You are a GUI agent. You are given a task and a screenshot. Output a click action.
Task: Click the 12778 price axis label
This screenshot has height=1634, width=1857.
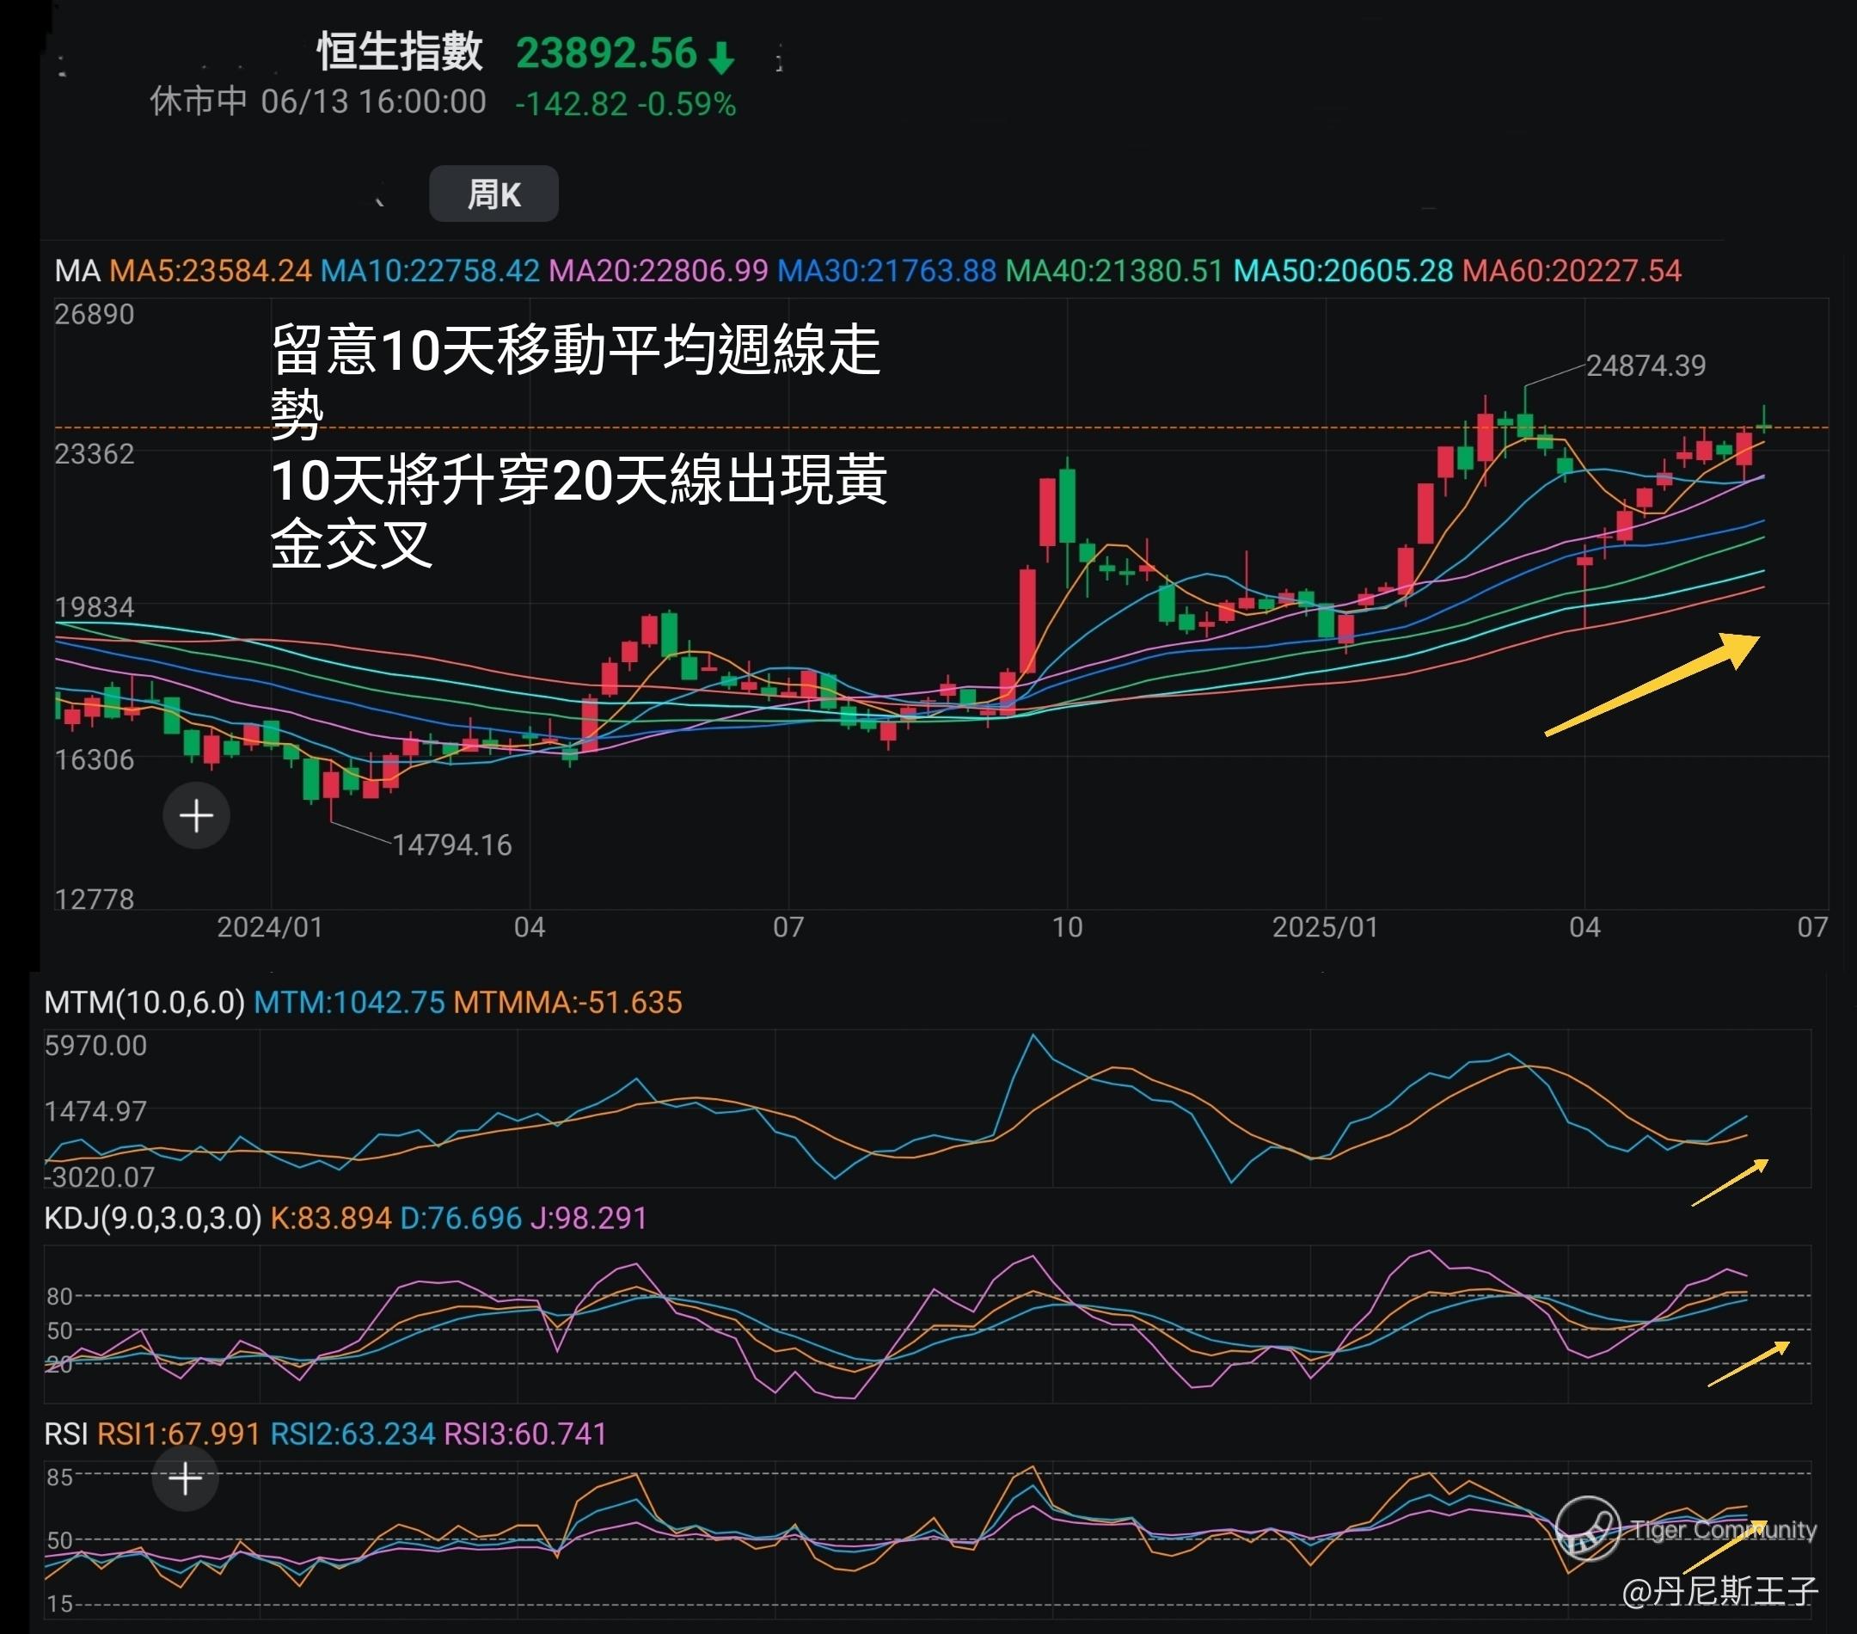click(94, 900)
